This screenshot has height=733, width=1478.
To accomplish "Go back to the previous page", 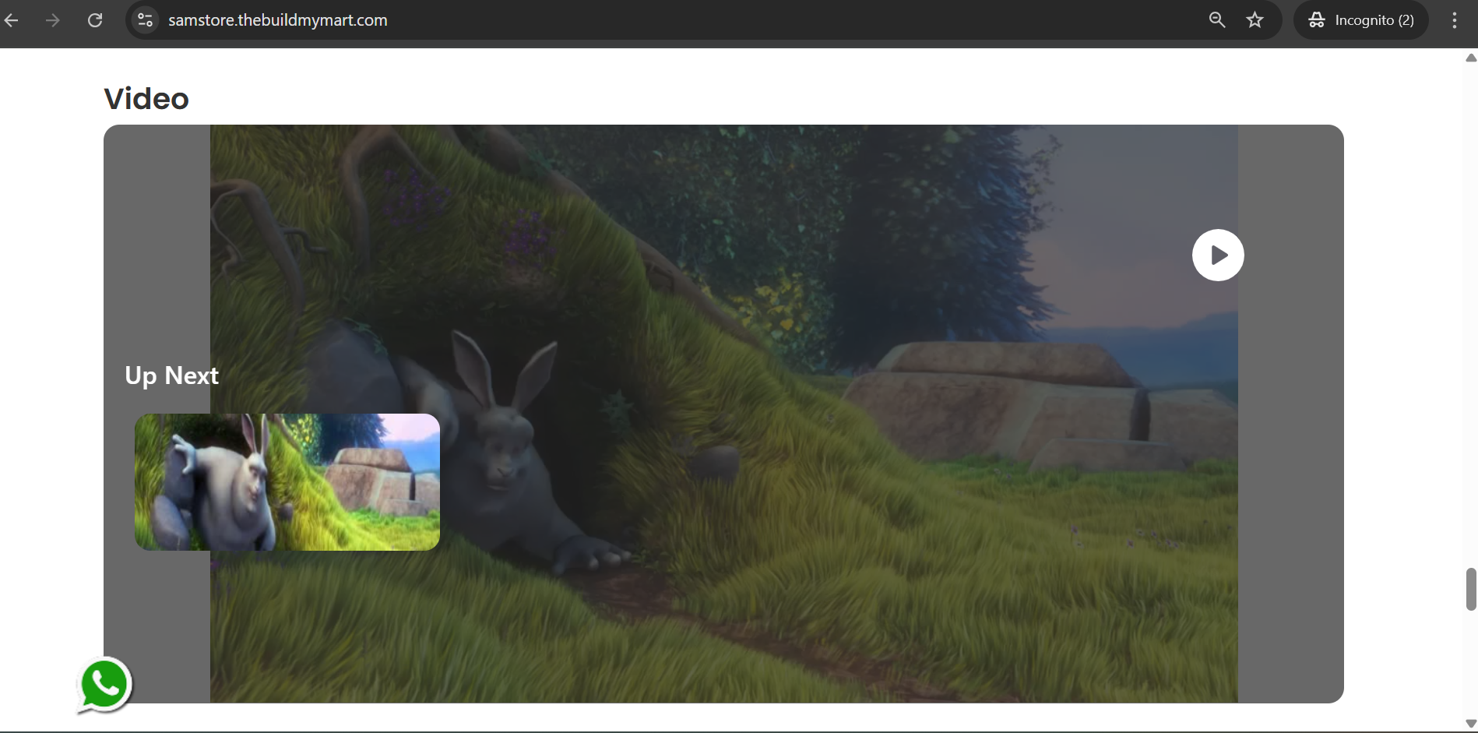I will pyautogui.click(x=12, y=20).
